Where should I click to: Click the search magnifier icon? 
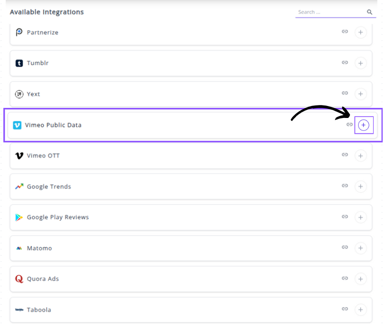tap(370, 12)
